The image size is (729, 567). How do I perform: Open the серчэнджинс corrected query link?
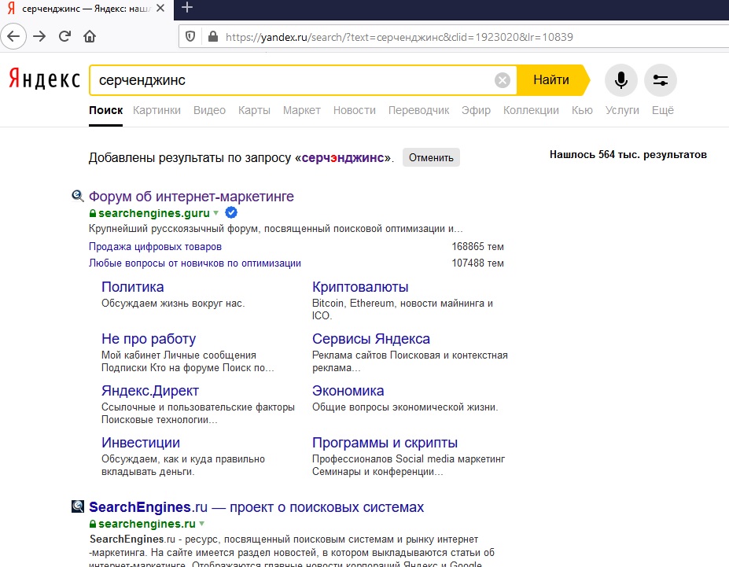[344, 157]
